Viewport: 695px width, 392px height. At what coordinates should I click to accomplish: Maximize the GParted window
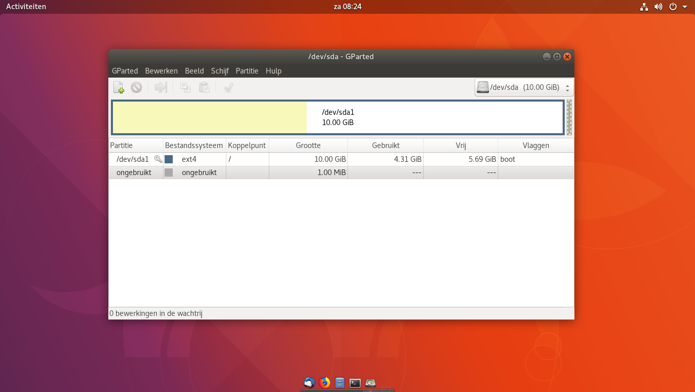pos(557,57)
